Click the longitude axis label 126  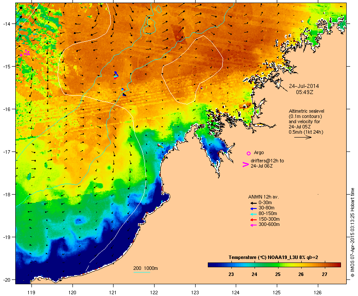318,293
